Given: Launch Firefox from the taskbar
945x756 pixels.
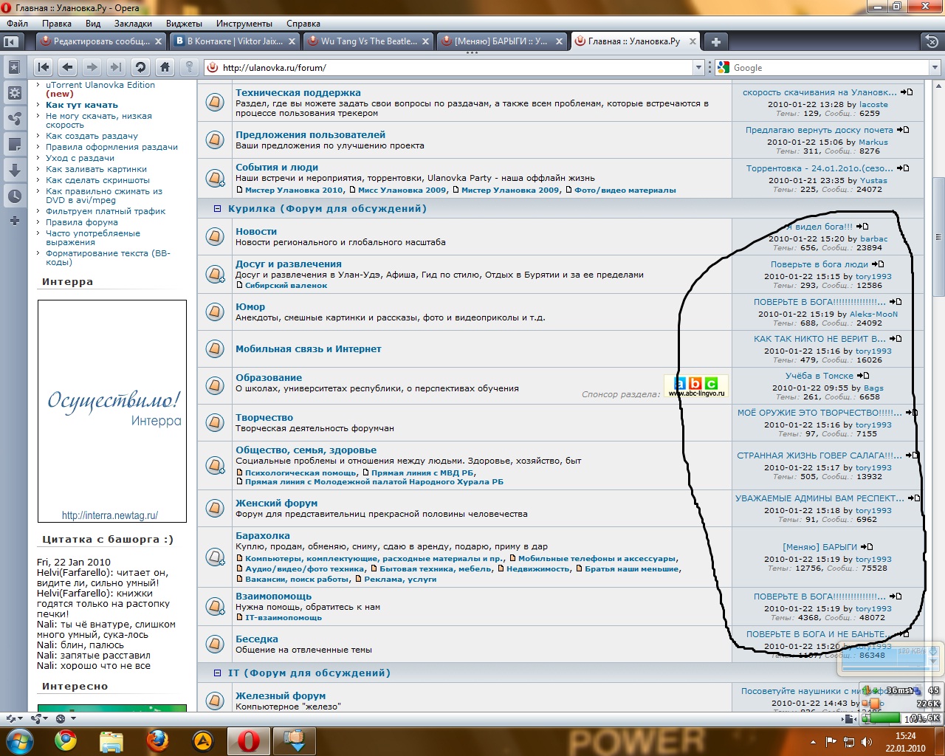Looking at the screenshot, I should [x=157, y=740].
